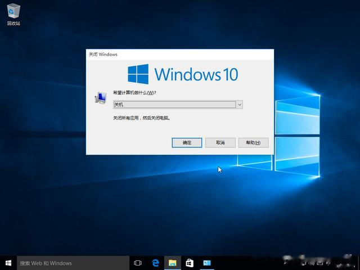Screen dimensions: 360x270
Task: Open Task View from the taskbar
Action: pyautogui.click(x=138, y=263)
